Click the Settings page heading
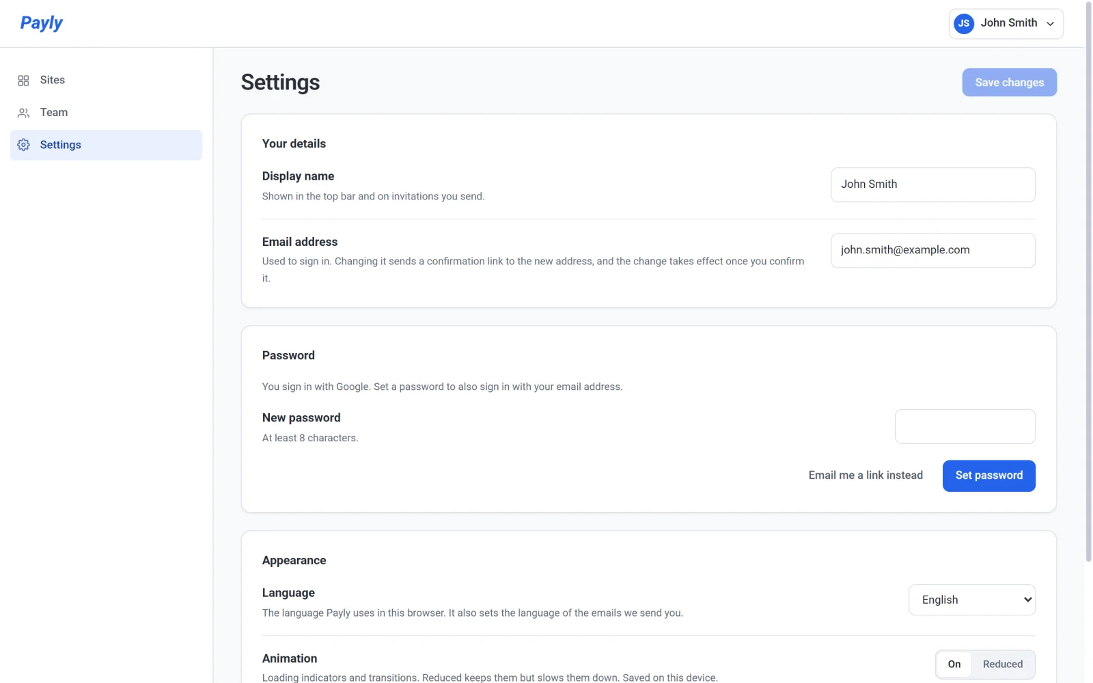This screenshot has width=1093, height=683. 280,82
